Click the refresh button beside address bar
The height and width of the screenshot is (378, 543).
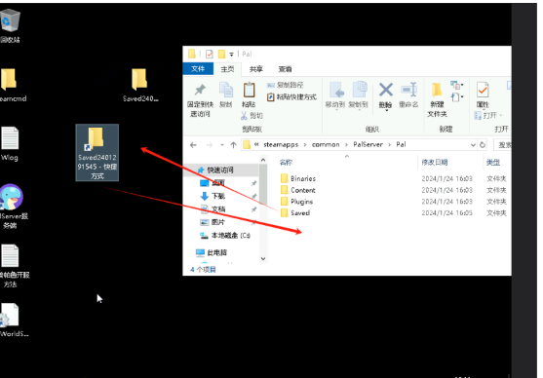pos(483,145)
